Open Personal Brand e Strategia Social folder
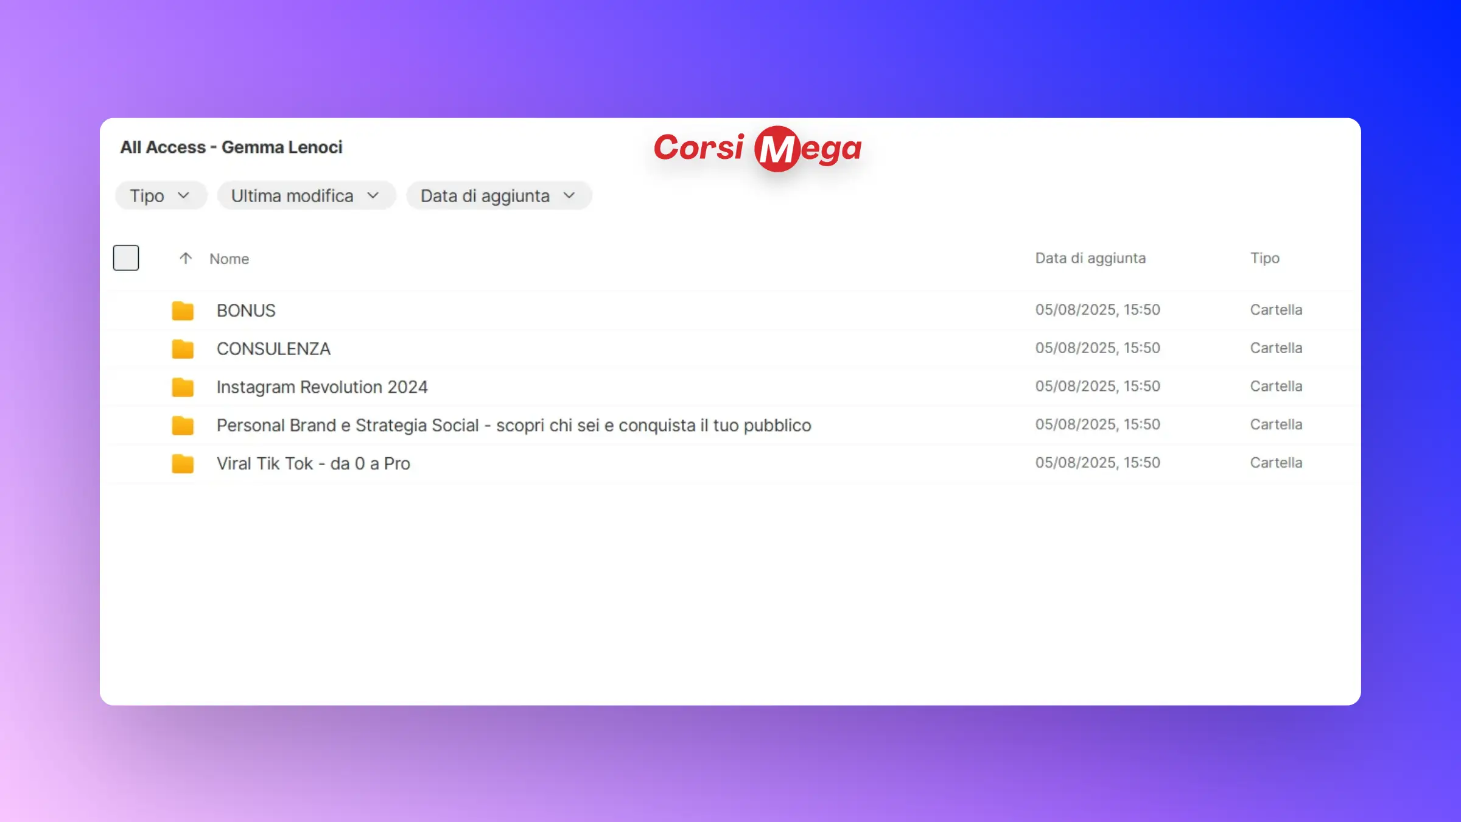The image size is (1461, 822). [513, 426]
